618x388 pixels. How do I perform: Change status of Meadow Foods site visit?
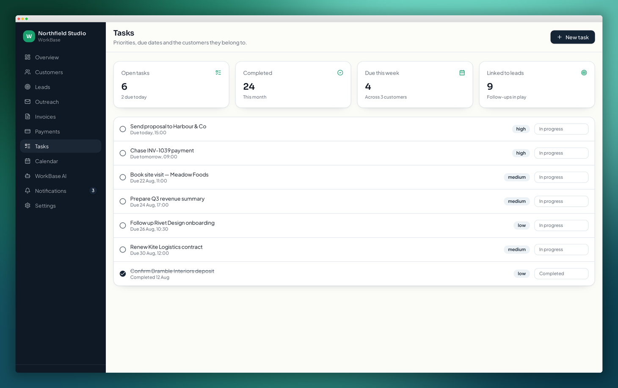561,177
